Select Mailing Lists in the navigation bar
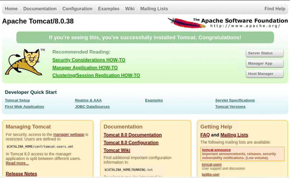290x178 pixels. click(x=154, y=9)
